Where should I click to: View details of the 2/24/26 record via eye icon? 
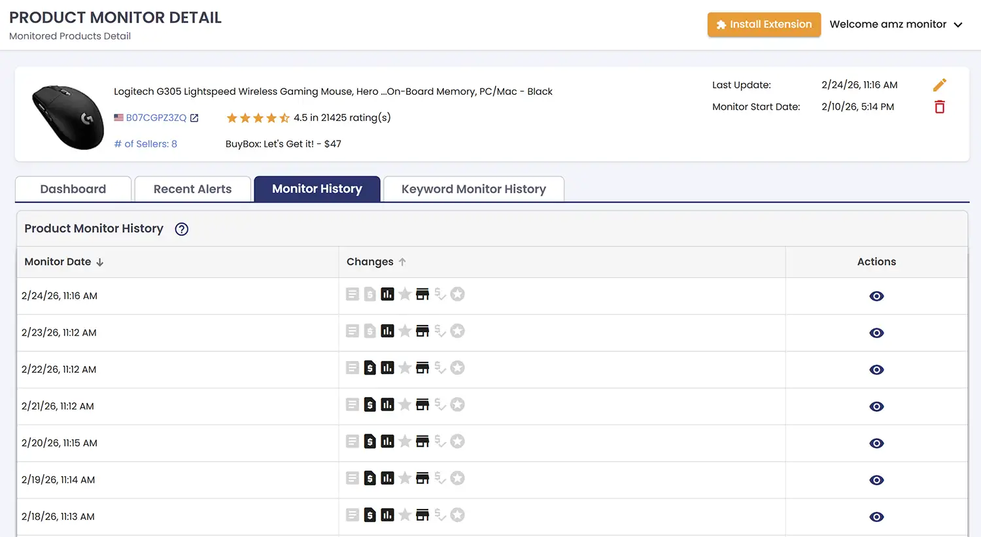pyautogui.click(x=876, y=296)
